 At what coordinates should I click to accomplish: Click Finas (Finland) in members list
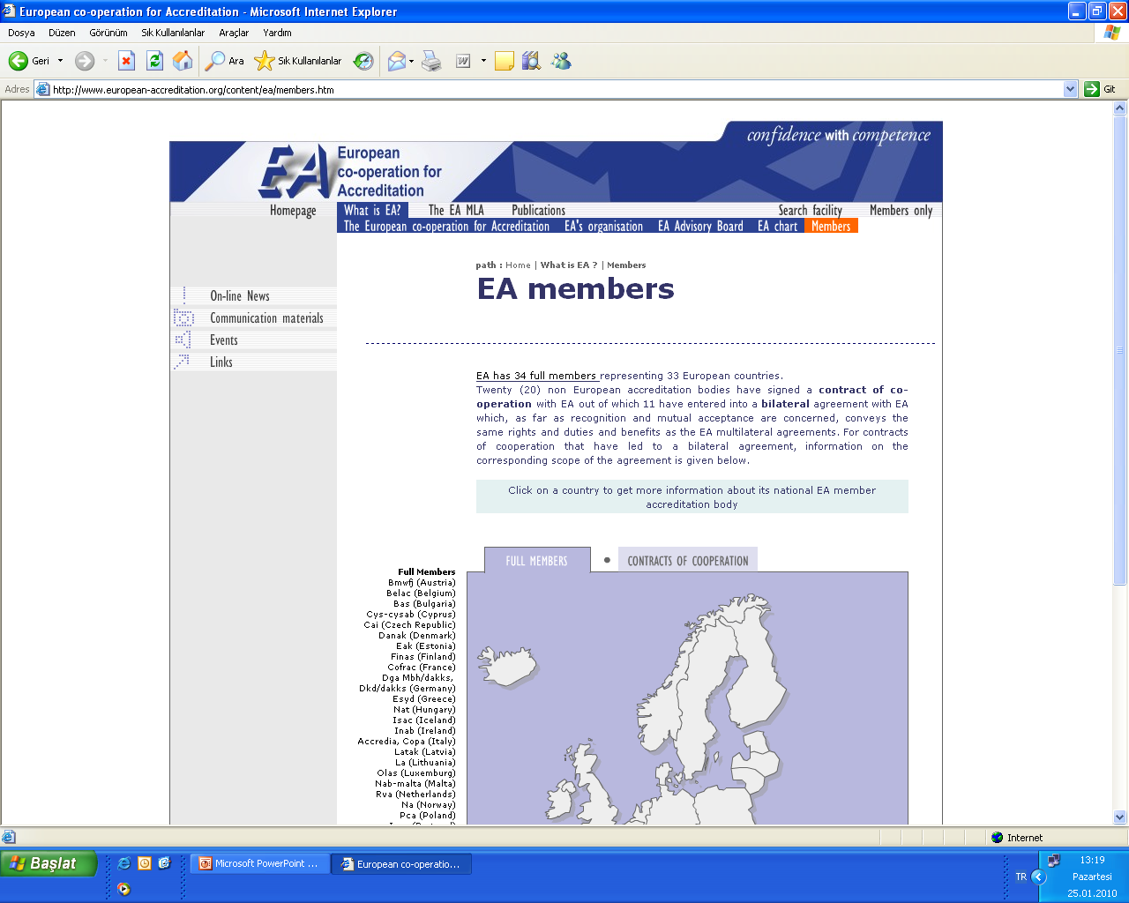423,657
